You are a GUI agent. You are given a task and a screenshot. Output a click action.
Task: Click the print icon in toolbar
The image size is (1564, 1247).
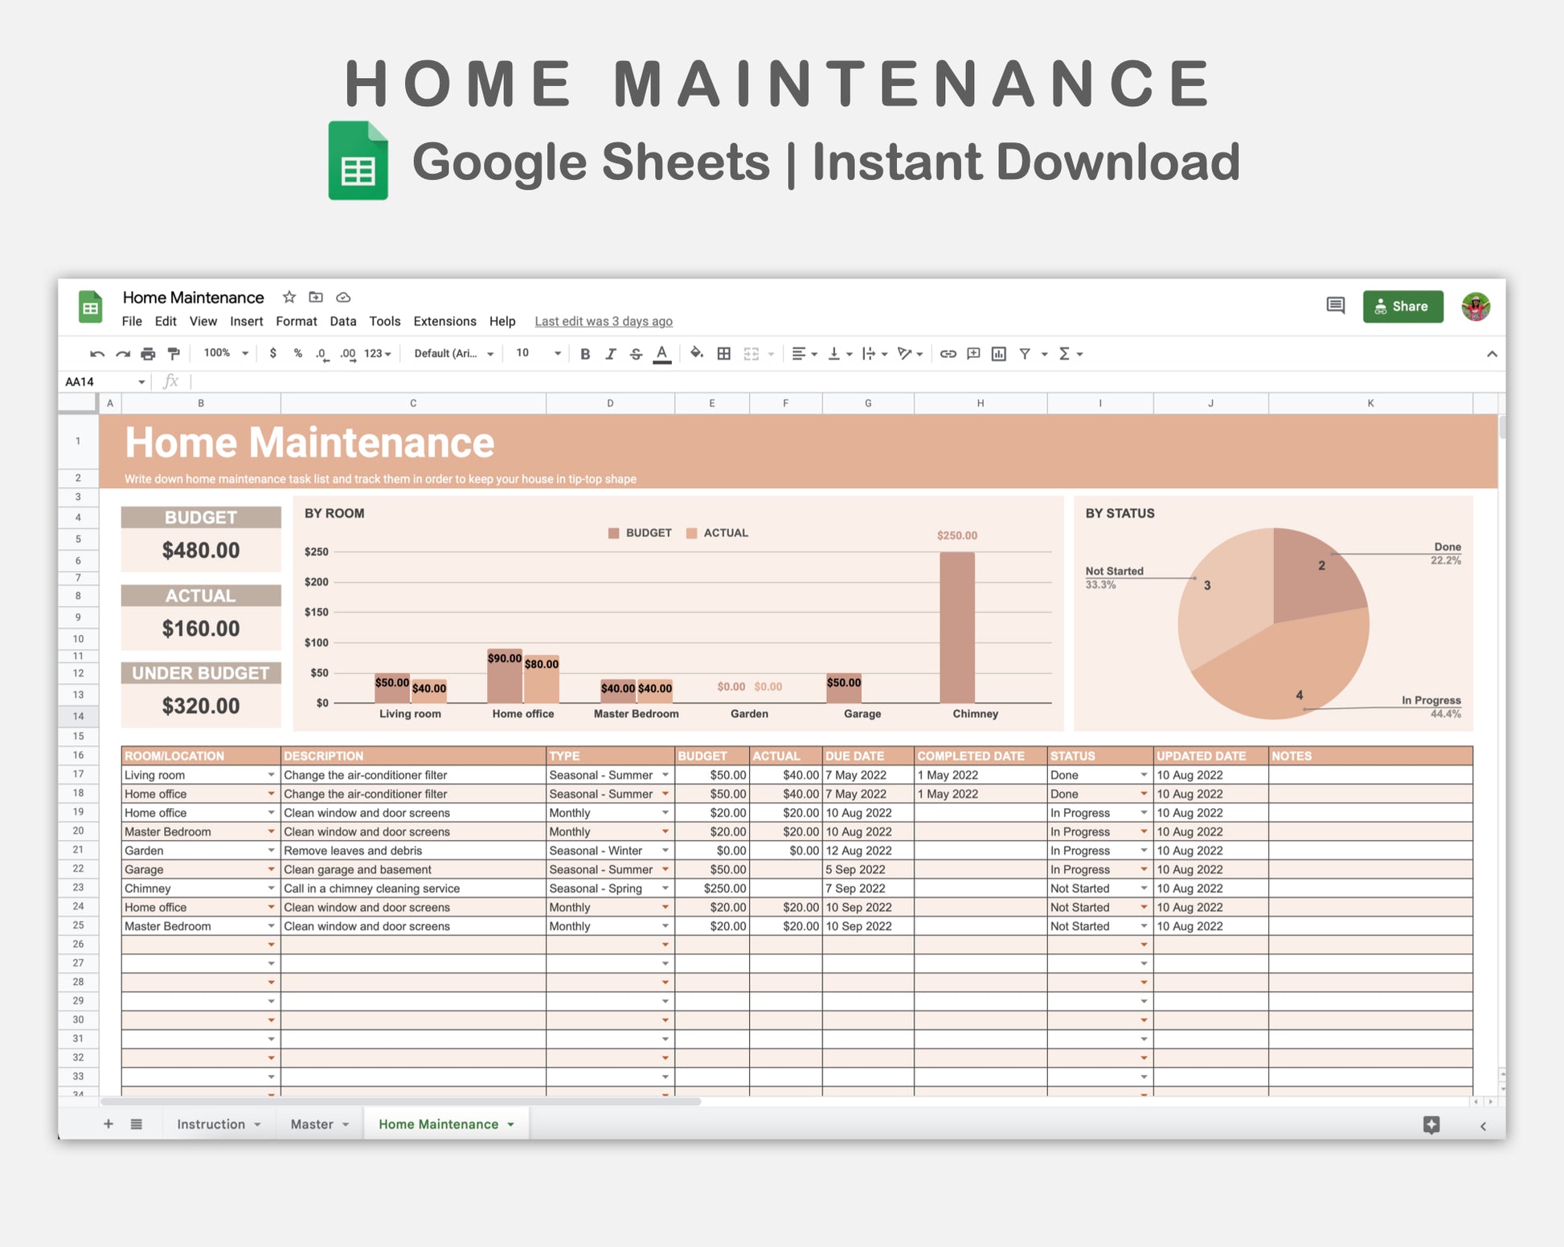[x=148, y=354]
